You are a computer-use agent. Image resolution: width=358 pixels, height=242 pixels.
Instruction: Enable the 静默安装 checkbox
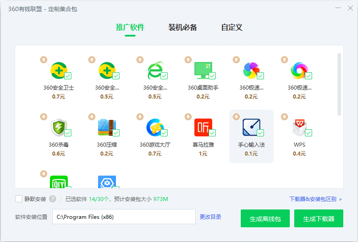[19, 199]
